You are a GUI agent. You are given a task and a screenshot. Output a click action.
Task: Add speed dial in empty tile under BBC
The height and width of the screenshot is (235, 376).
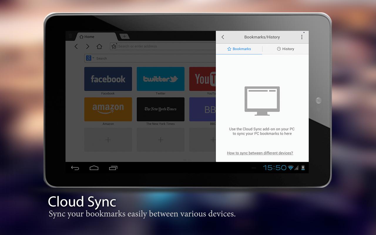pyautogui.click(x=203, y=140)
